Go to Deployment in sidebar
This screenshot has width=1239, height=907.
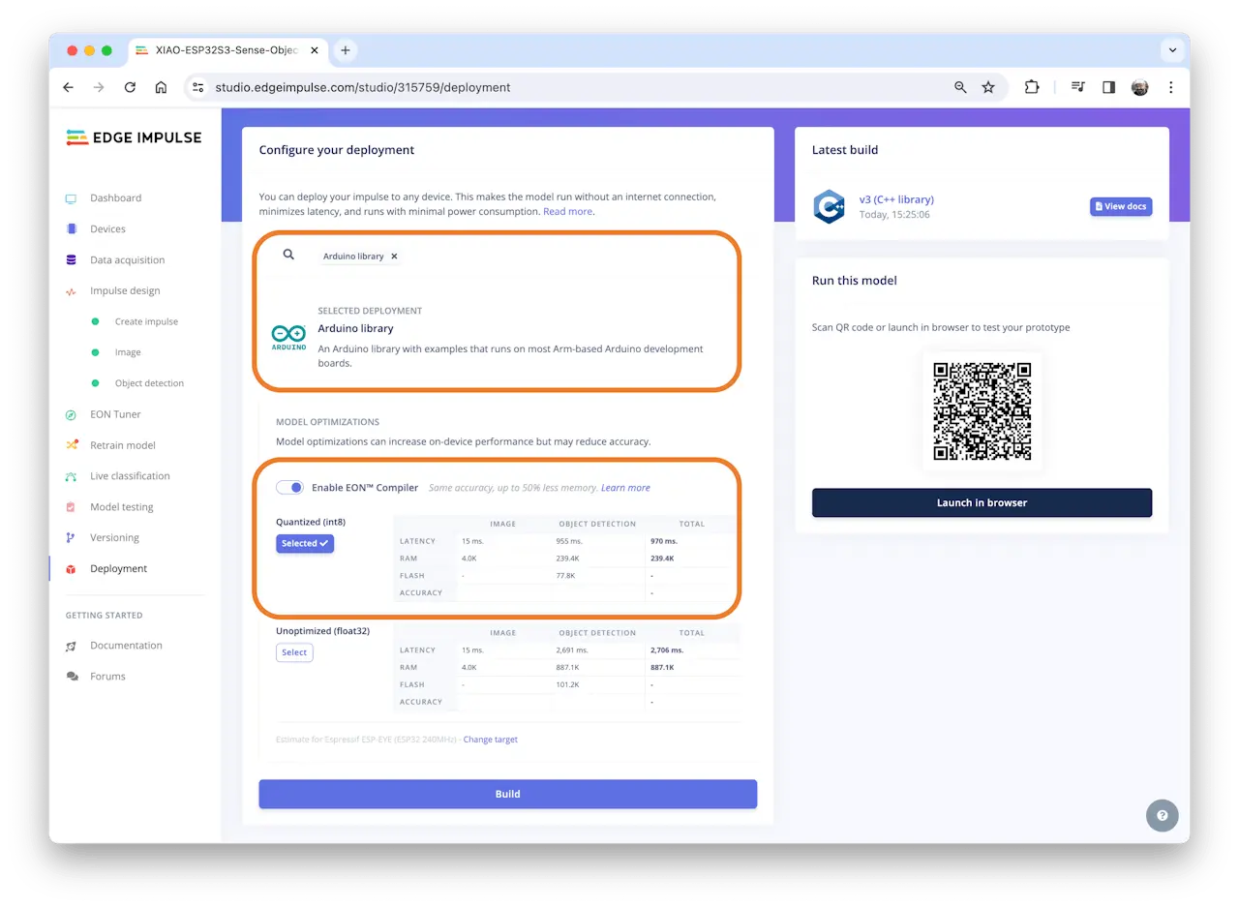point(118,569)
